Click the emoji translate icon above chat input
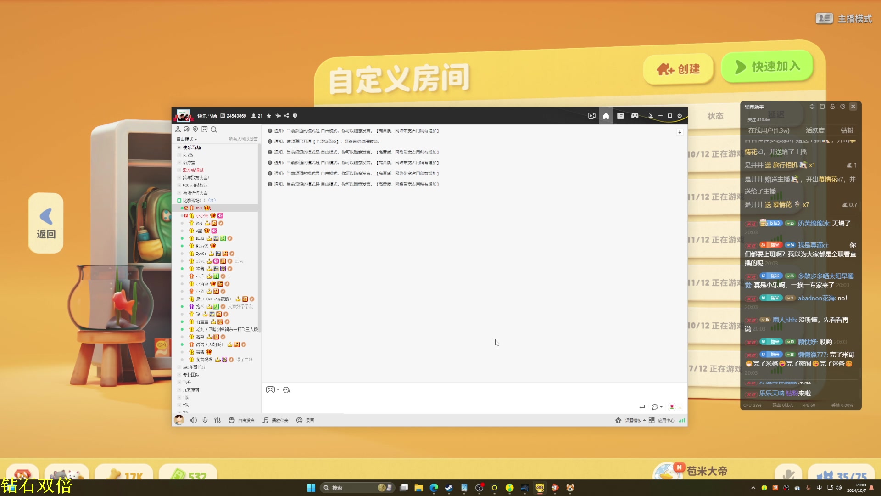 pyautogui.click(x=287, y=390)
